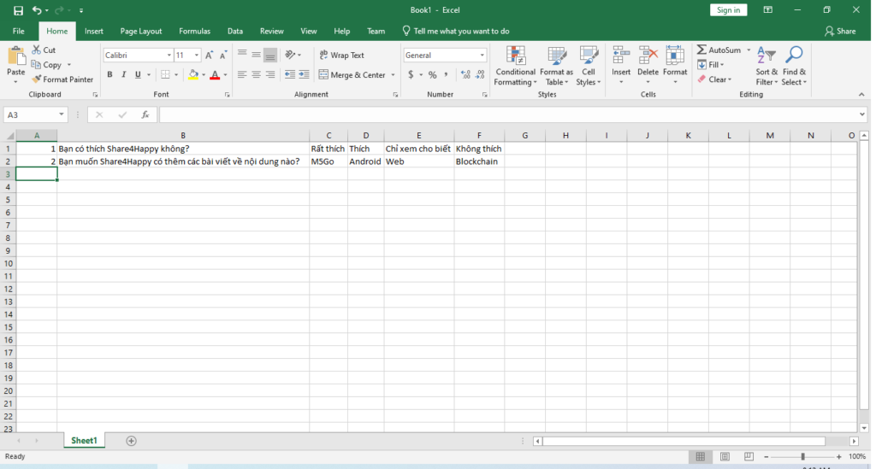Open Sort & Filter tool

pos(766,56)
